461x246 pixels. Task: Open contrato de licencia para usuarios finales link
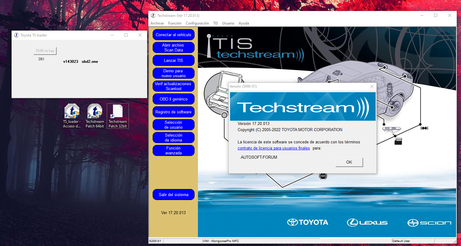click(x=274, y=148)
